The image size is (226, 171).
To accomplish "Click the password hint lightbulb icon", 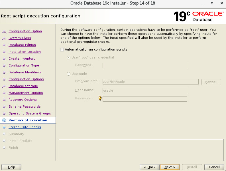I will point(100,98).
